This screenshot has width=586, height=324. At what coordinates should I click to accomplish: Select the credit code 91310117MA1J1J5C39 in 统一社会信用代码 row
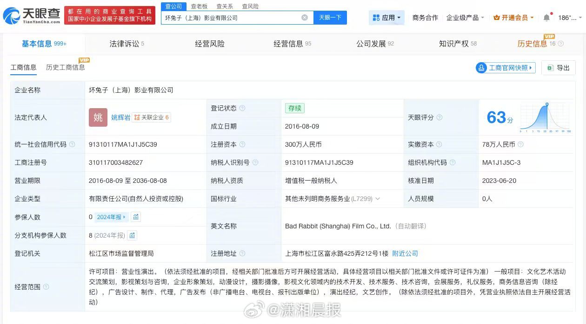point(123,144)
